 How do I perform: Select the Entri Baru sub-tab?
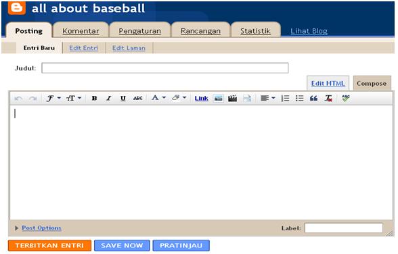39,48
